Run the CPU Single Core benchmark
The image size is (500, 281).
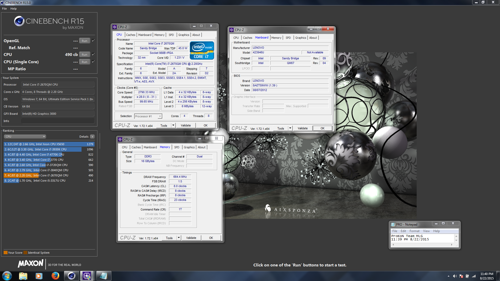[x=84, y=62]
